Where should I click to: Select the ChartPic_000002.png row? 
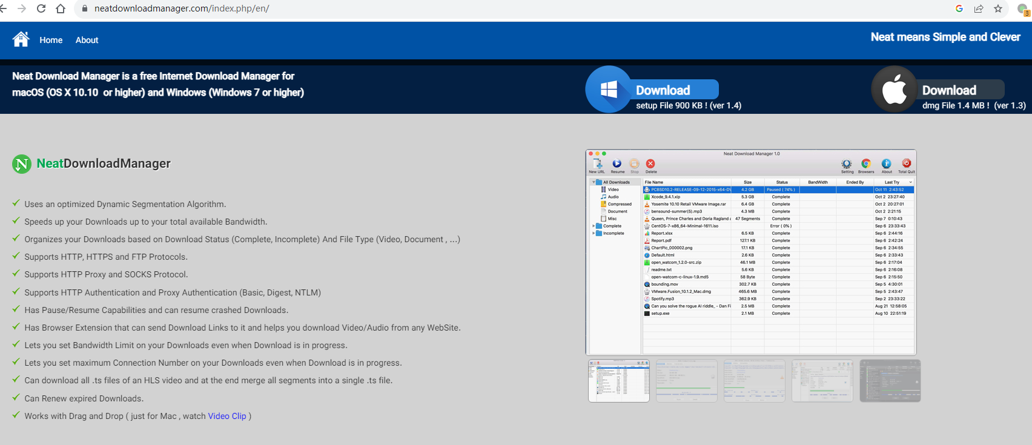point(778,248)
